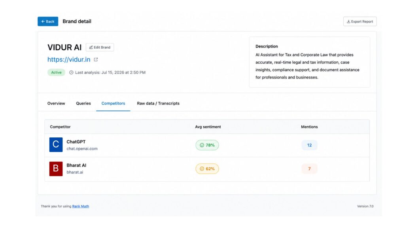Export the brand report

pyautogui.click(x=360, y=21)
